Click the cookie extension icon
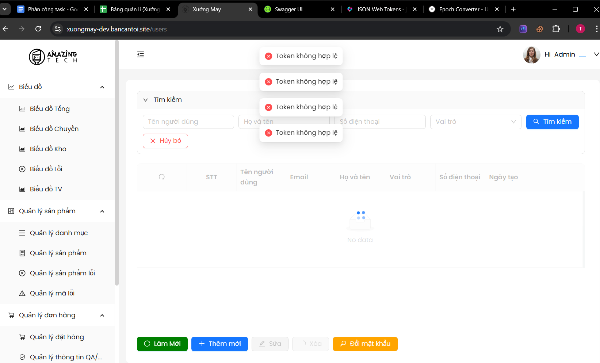 point(539,29)
